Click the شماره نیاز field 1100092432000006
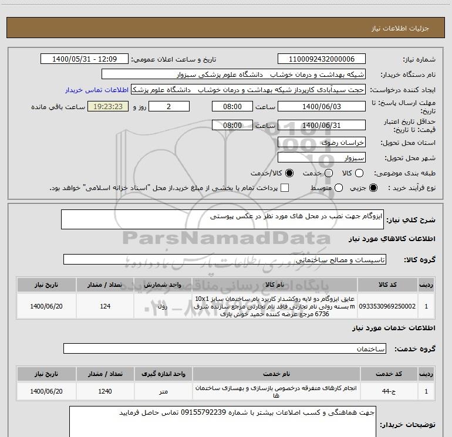This screenshot has width=452, height=437. (322, 59)
